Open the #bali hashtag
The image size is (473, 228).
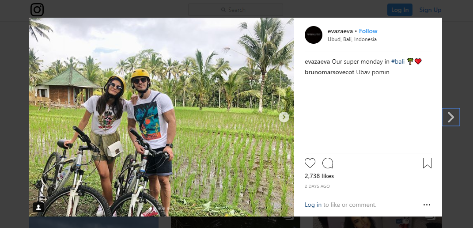pyautogui.click(x=397, y=61)
